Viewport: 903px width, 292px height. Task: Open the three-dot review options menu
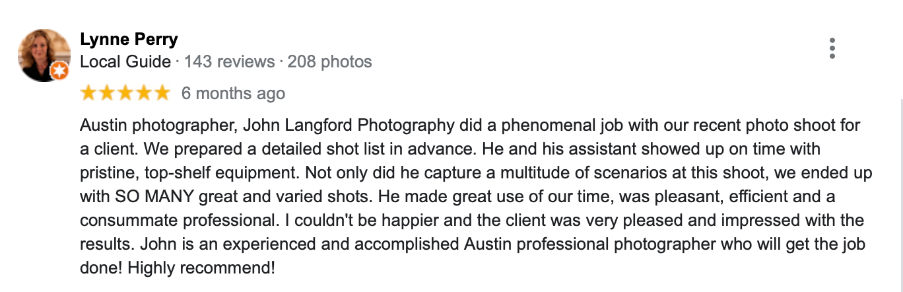tap(832, 48)
